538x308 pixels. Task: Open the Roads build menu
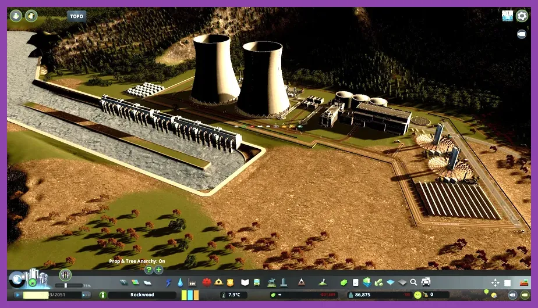[123, 282]
